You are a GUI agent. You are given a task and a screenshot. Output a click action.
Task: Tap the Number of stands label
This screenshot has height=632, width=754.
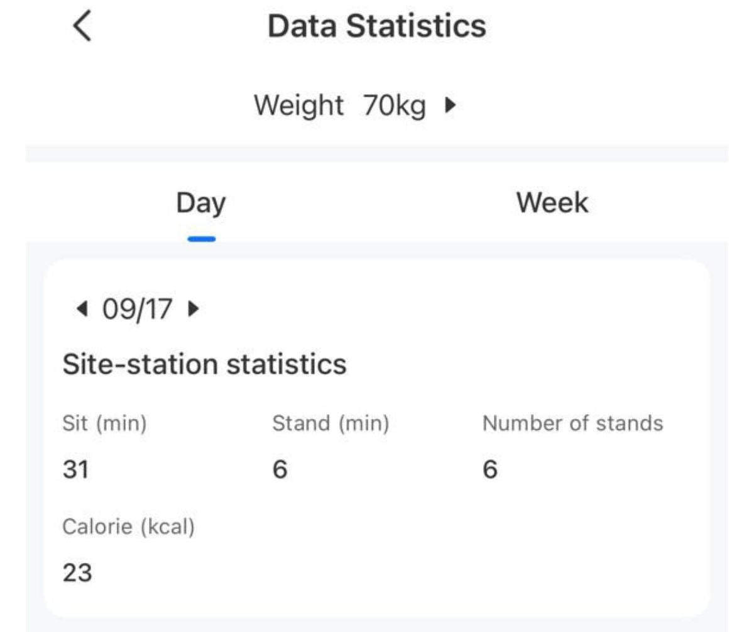tap(572, 423)
